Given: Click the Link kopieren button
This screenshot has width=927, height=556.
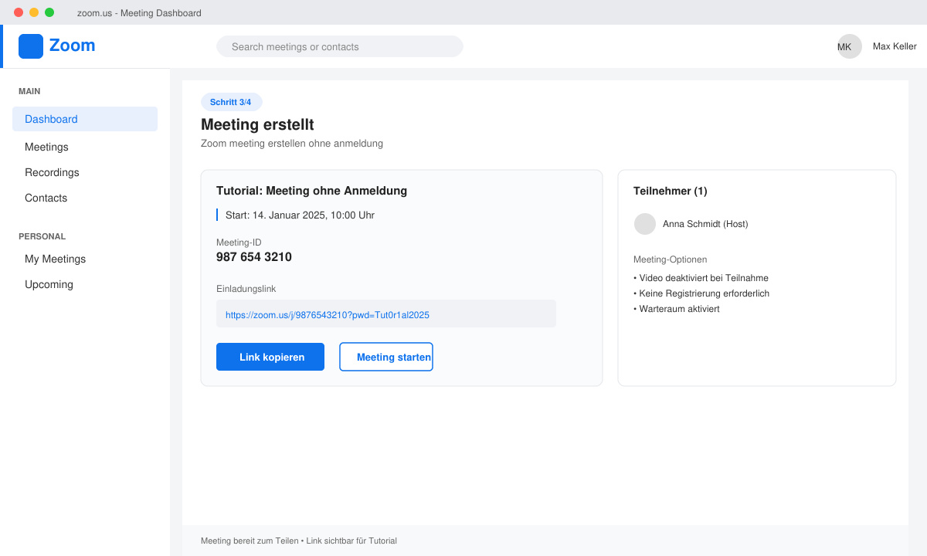Looking at the screenshot, I should (270, 357).
